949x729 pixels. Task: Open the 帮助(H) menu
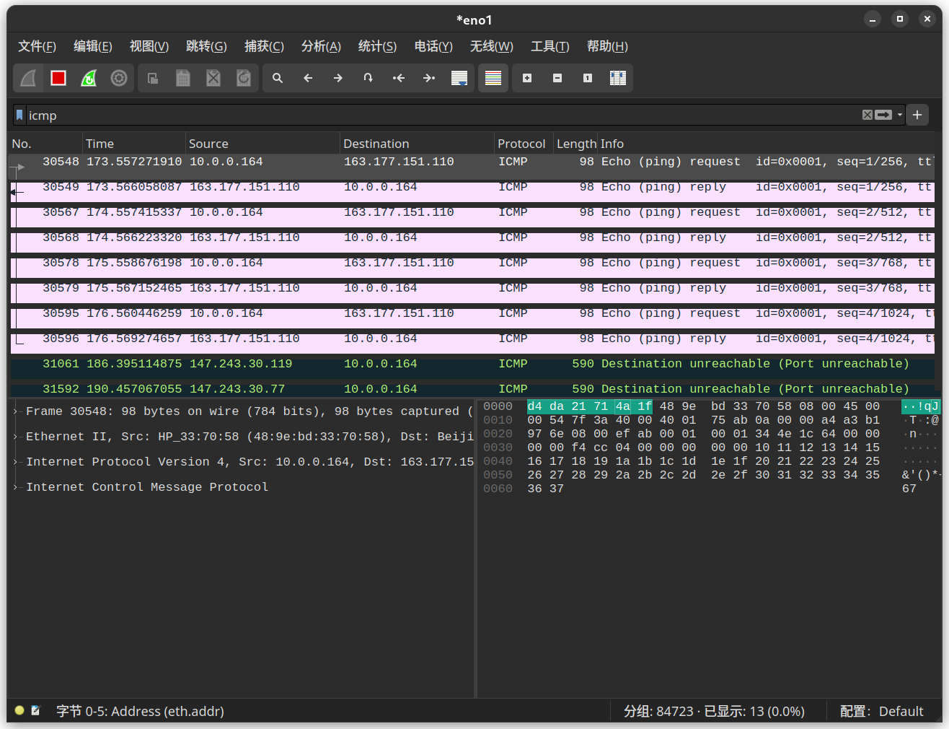point(607,46)
